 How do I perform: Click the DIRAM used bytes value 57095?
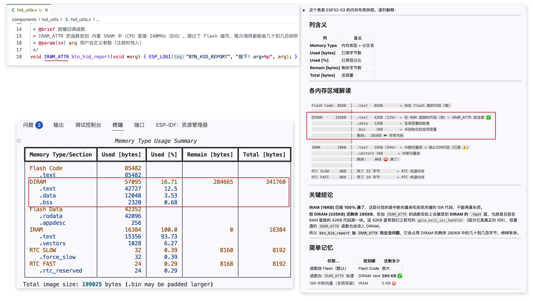133,182
